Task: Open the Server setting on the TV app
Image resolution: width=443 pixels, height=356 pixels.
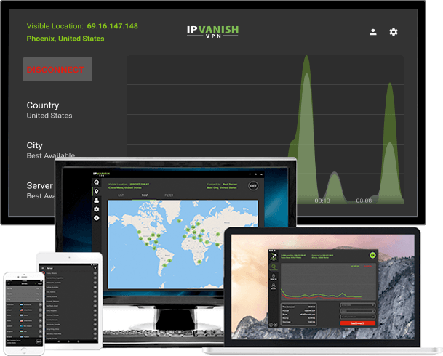Action: point(41,190)
